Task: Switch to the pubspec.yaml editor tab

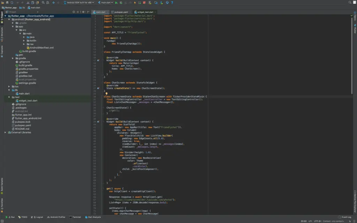Action: [x=121, y=12]
